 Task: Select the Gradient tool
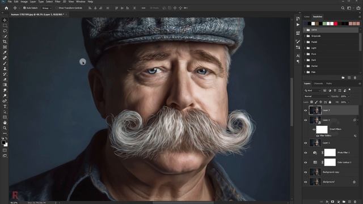click(5, 84)
